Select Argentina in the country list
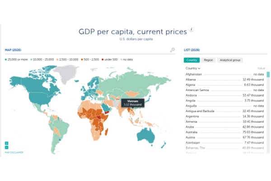The image size is (271, 181). click(x=224, y=116)
